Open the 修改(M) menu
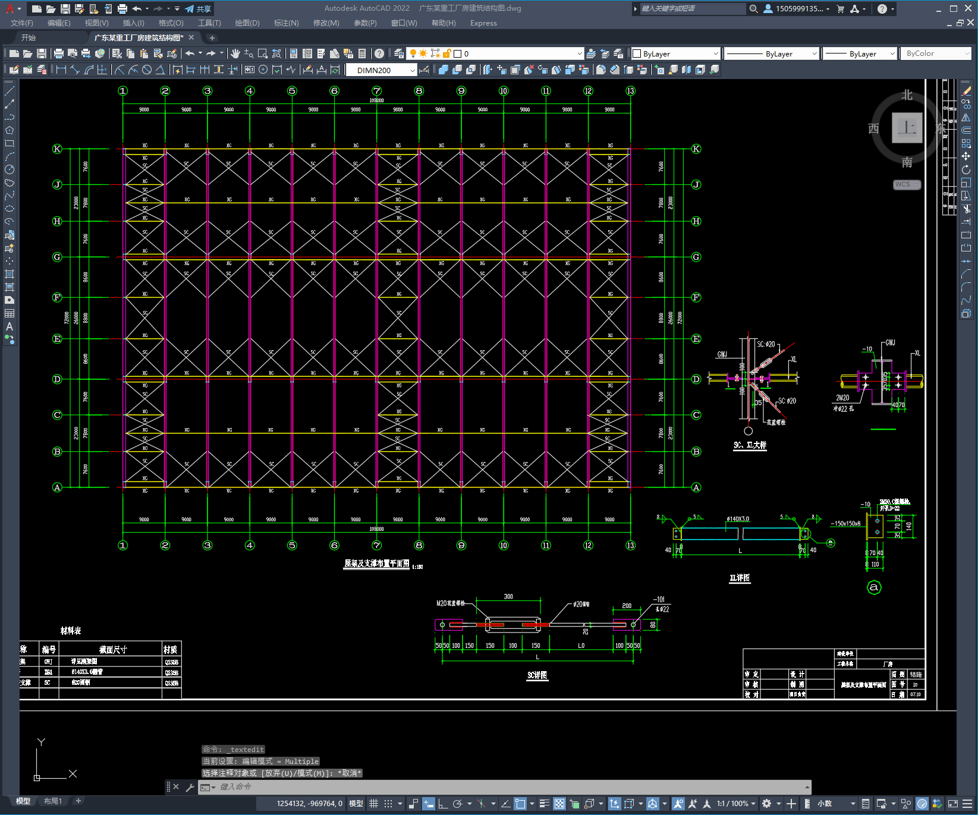Image resolution: width=978 pixels, height=815 pixels. [x=326, y=23]
